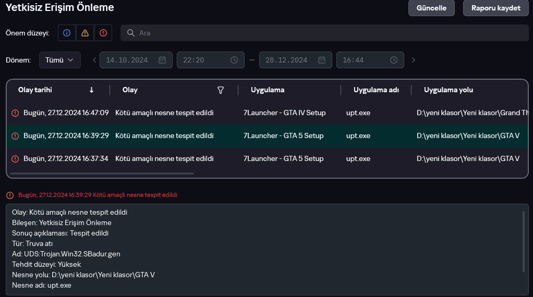Sort by Olay tarihi arrow

tap(92, 90)
